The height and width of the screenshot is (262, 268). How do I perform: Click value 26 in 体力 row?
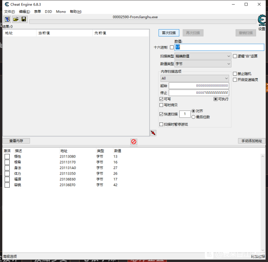coord(116,173)
